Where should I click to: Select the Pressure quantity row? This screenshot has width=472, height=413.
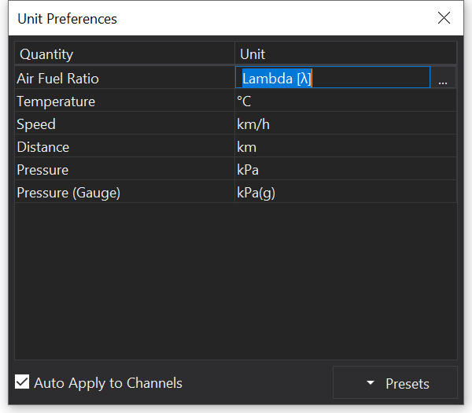(x=124, y=170)
